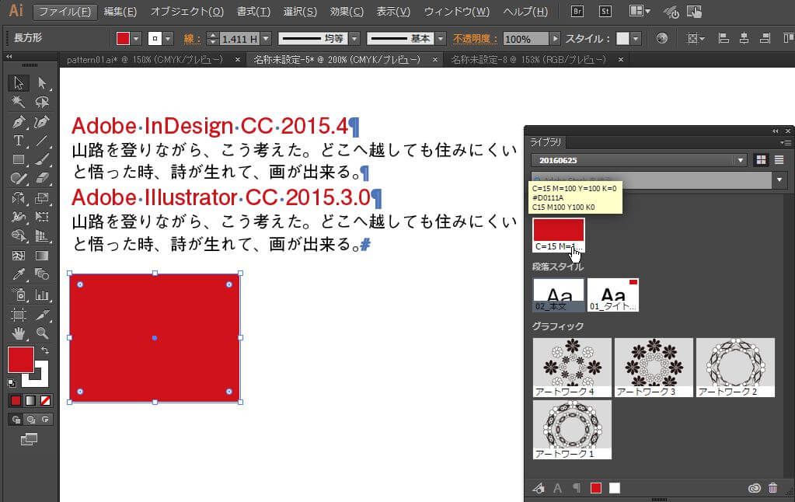Select the Hand tool

tap(18, 333)
